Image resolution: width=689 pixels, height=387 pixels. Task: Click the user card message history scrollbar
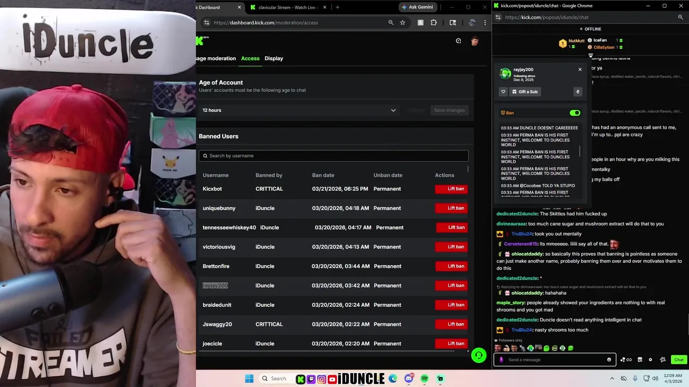point(580,150)
